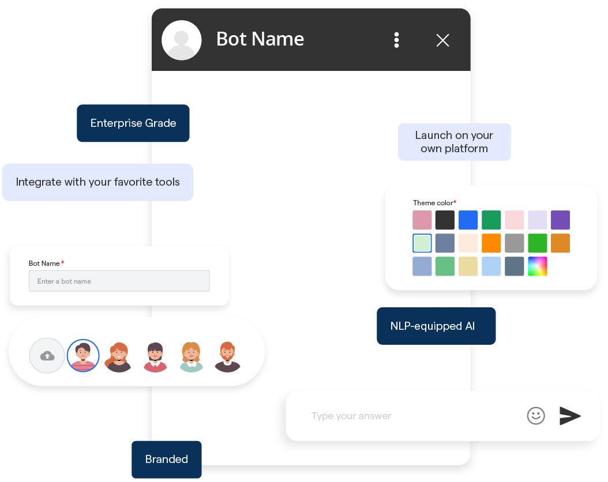Choose the bearded man avatar
The height and width of the screenshot is (482, 608).
coord(228,357)
